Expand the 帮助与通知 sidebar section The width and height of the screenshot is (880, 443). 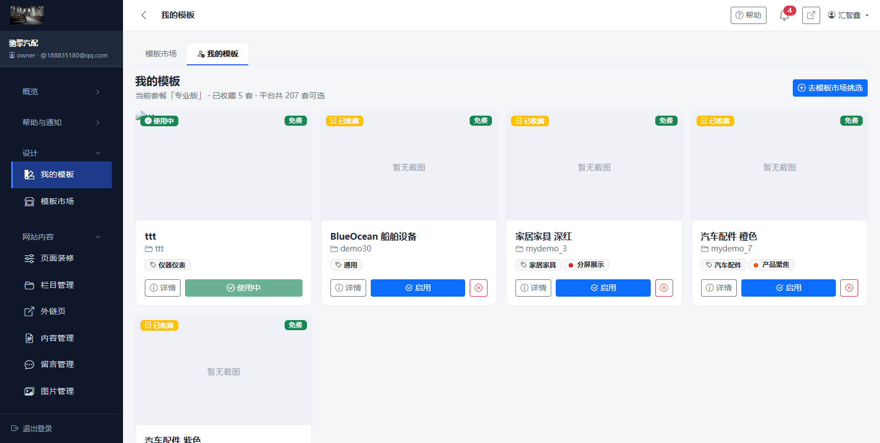click(x=61, y=122)
